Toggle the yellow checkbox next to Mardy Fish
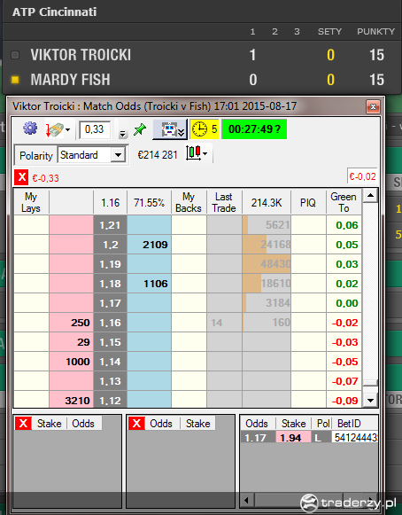This screenshot has height=515, width=402. tap(15, 80)
